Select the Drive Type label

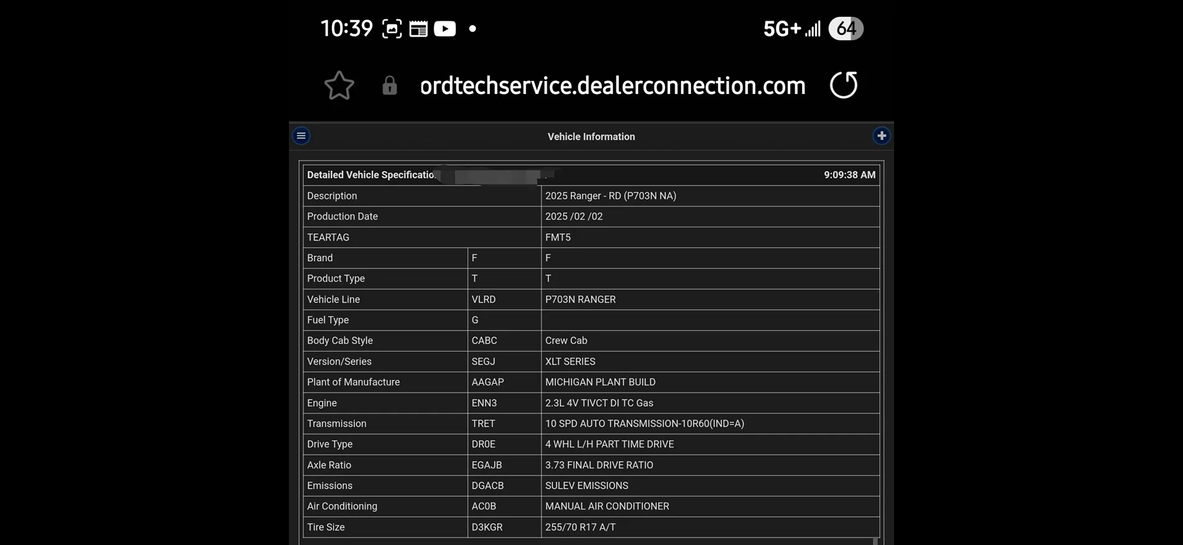(x=330, y=444)
